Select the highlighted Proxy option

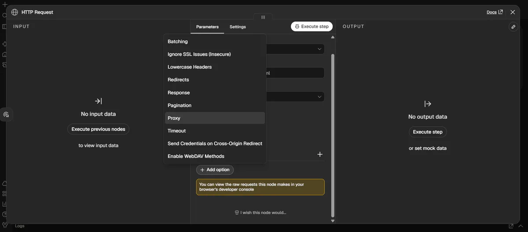coord(215,118)
